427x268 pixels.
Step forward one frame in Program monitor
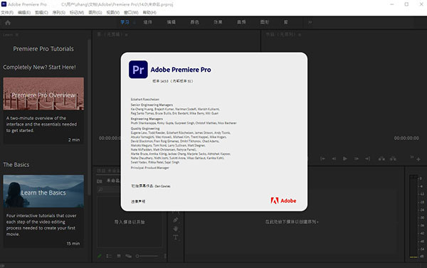point(357,159)
